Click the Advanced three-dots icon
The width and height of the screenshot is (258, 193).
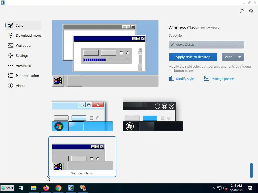click(11, 66)
